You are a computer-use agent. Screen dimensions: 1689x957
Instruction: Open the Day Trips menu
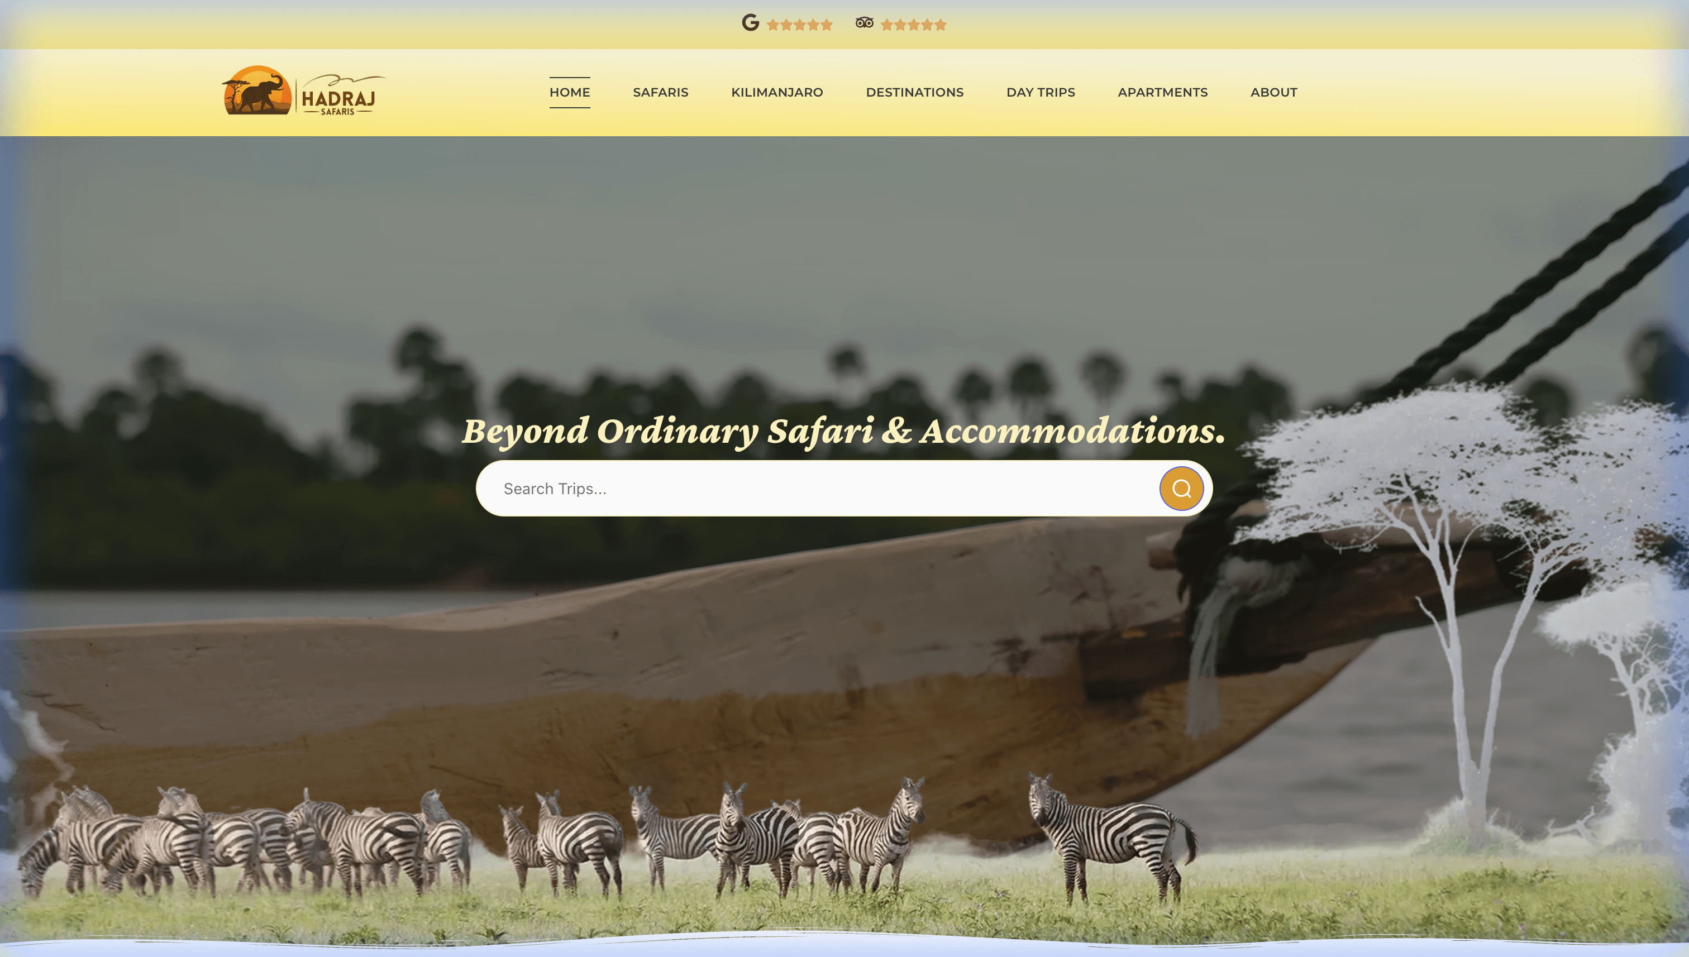pos(1040,93)
